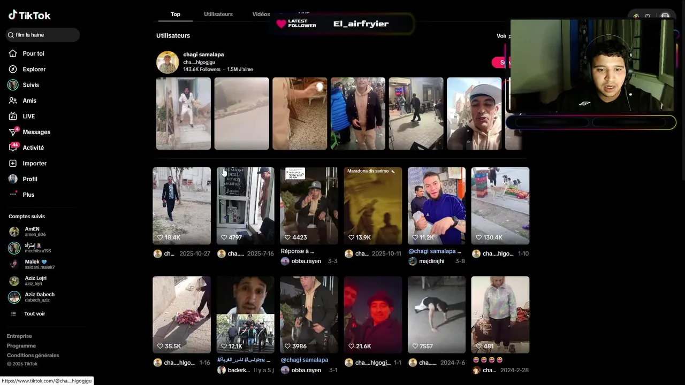Screen dimensions: 685x385
Task: Open the video with 21.6K likes
Action: tap(373, 315)
